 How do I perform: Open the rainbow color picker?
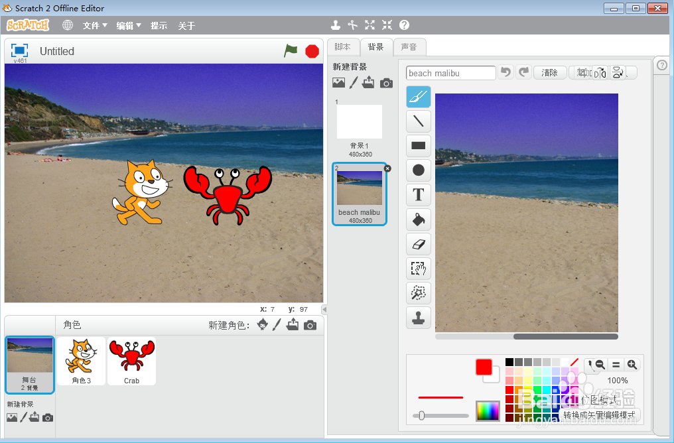point(488,411)
